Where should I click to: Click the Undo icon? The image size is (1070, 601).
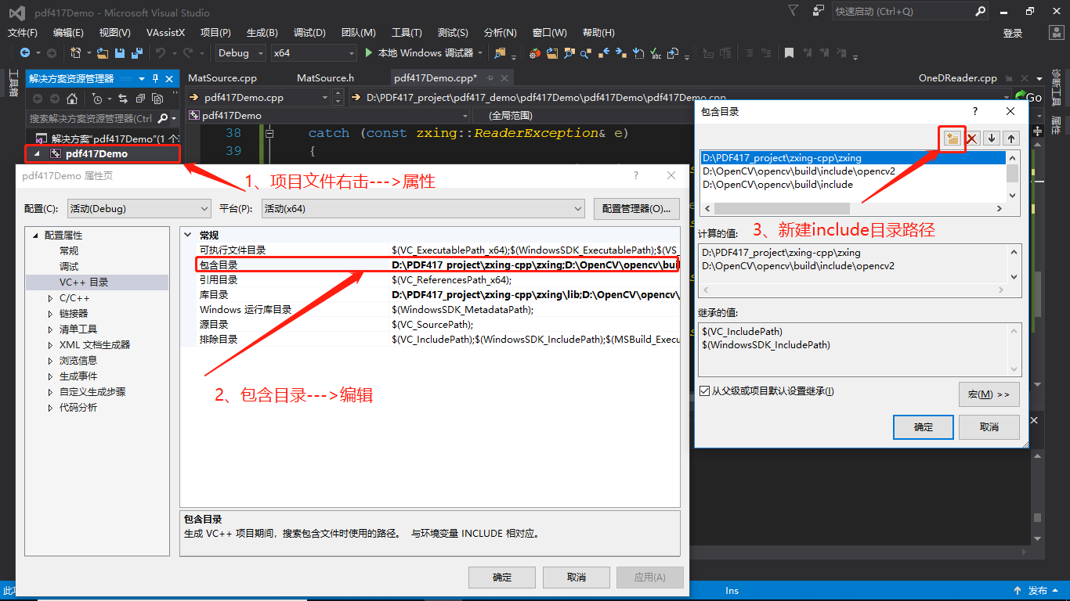click(160, 53)
